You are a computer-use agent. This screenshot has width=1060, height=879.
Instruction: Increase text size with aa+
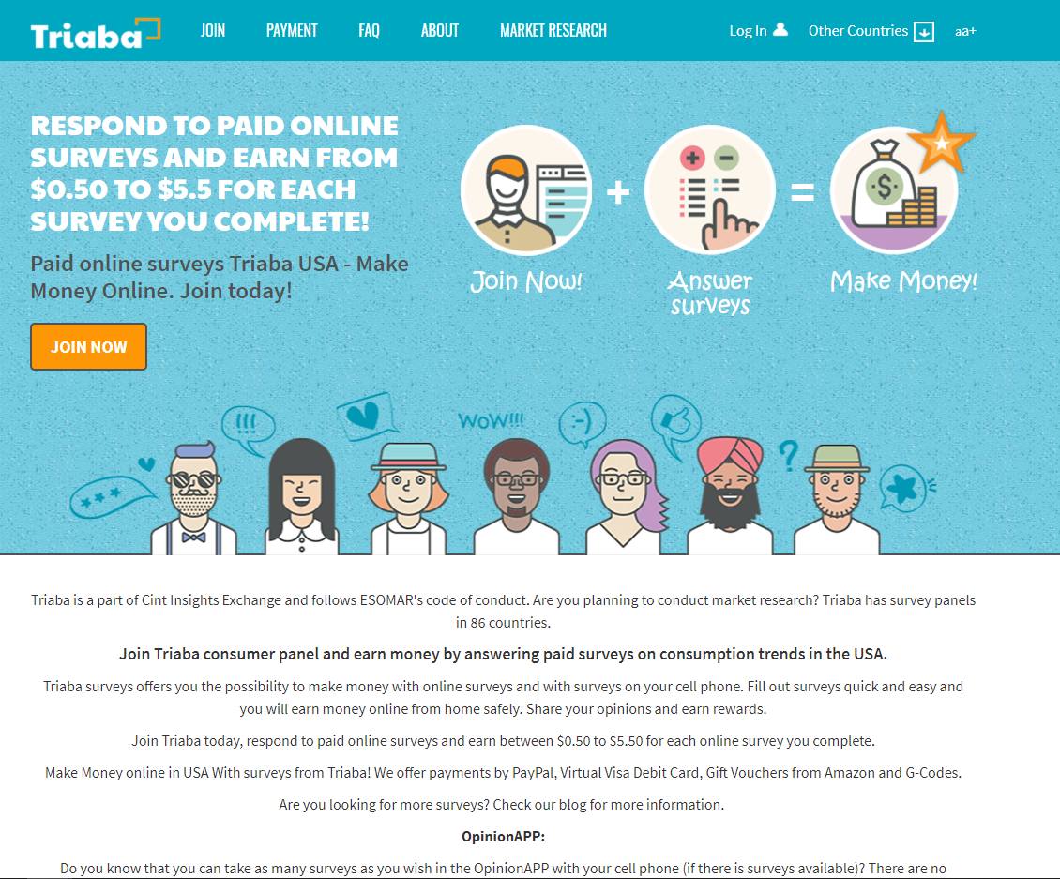(965, 31)
